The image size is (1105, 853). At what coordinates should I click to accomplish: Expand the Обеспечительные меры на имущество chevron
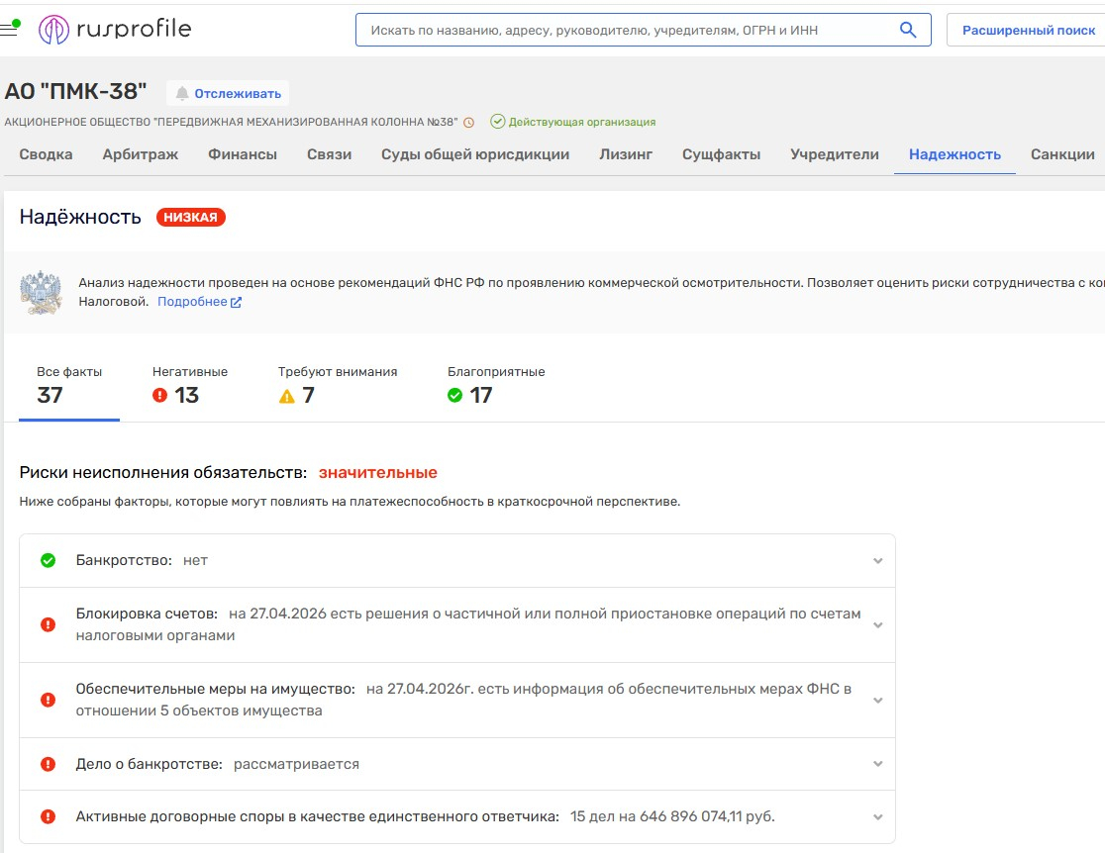coord(877,700)
